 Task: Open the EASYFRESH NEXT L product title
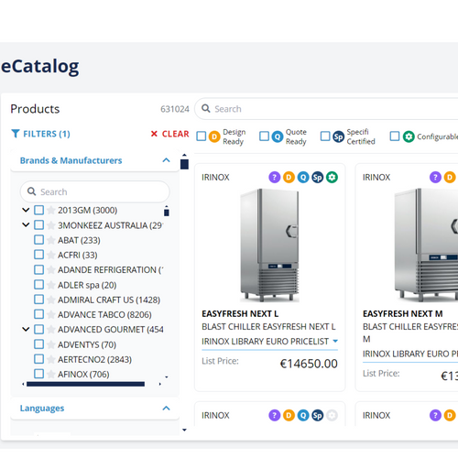tap(240, 313)
